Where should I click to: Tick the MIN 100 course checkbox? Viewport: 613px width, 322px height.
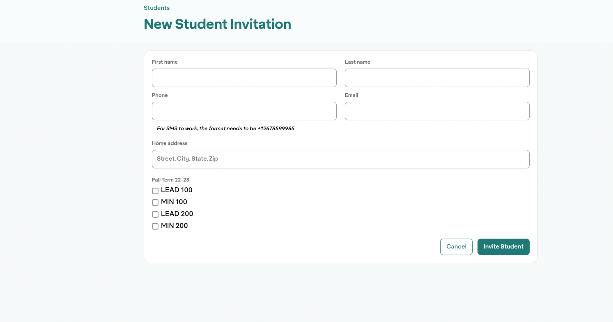[x=155, y=202]
